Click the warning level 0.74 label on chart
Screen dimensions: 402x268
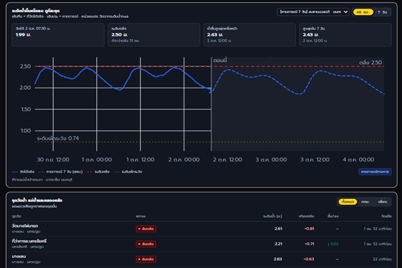[x=58, y=138]
